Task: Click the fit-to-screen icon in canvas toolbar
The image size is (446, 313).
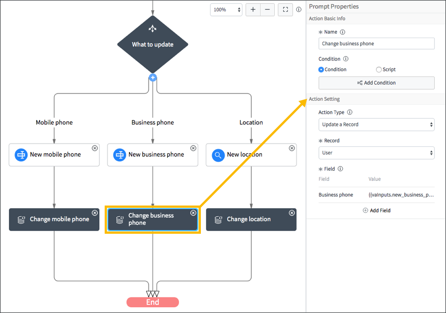Action: coord(285,9)
